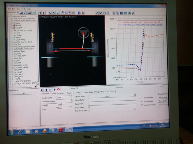Enable the Superimpose checkbox
Viewport: 193px width, 144px height.
[142, 98]
